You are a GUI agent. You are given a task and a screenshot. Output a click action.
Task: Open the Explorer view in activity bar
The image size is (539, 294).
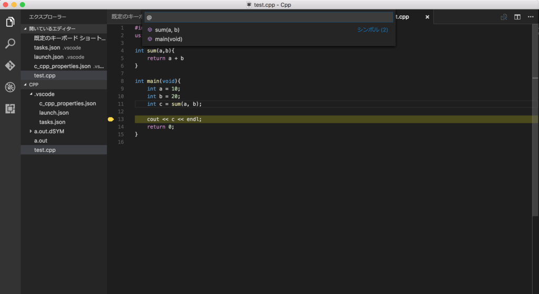[10, 22]
